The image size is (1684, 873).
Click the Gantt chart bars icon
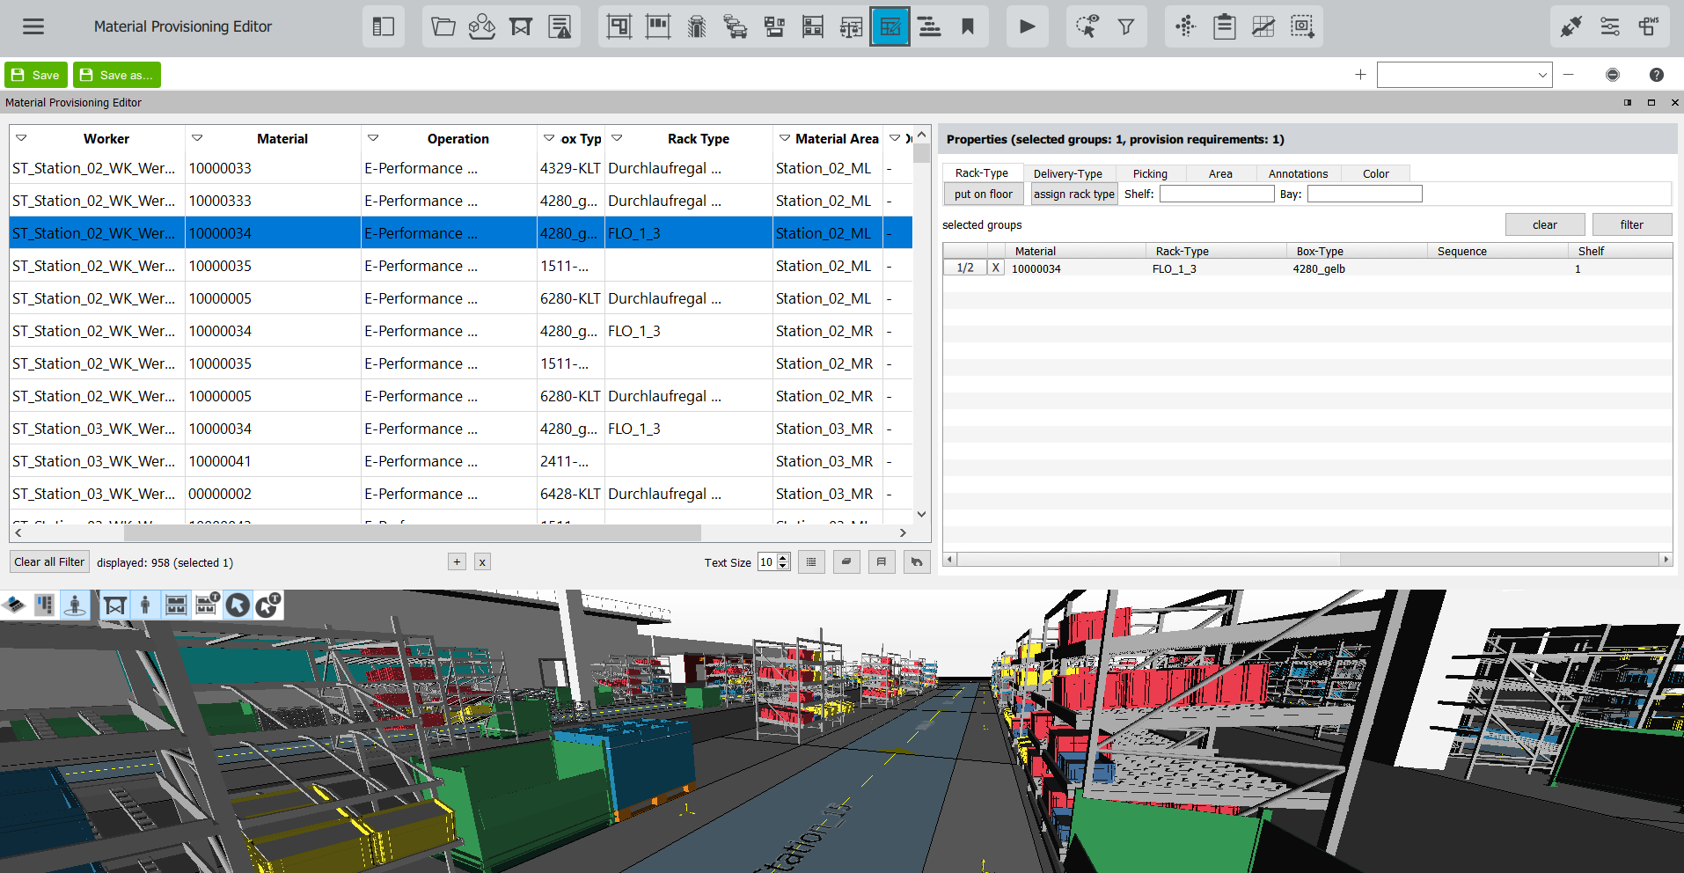(929, 26)
